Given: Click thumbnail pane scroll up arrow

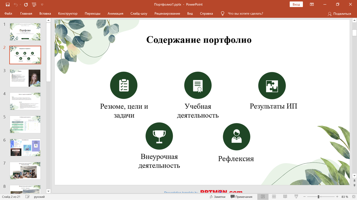Looking at the screenshot, I should click(x=48, y=20).
